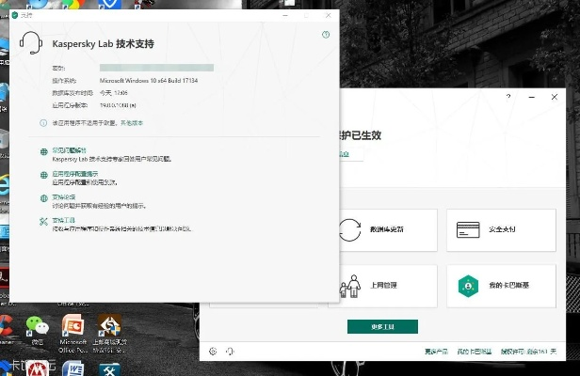The width and height of the screenshot is (580, 376).
Task: Click the database release time value '今天 12:06'
Action: pos(114,93)
